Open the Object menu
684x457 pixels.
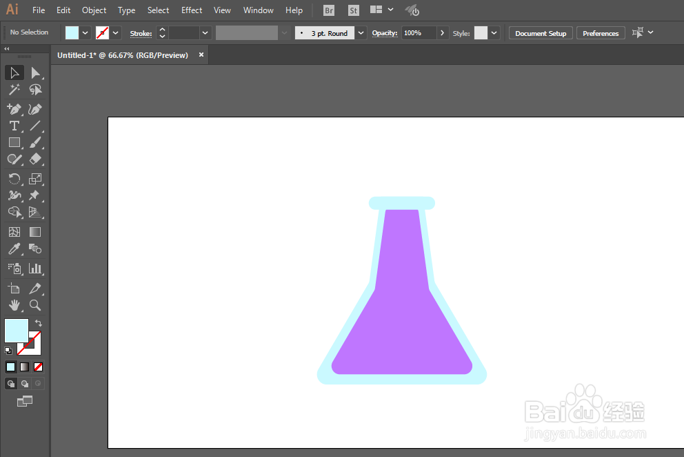[94, 10]
